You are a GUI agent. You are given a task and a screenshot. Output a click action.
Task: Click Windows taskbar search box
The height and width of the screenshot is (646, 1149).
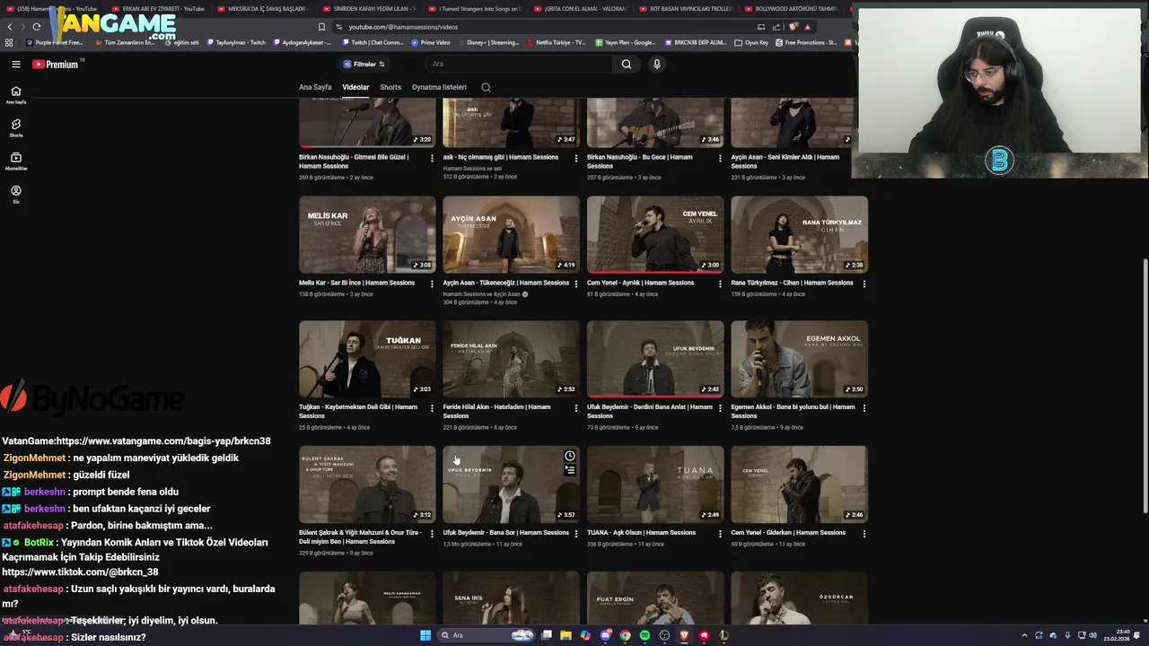click(x=486, y=635)
